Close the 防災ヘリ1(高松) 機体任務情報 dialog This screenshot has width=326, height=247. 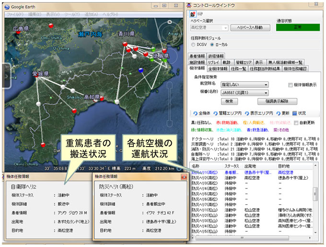[184, 177]
